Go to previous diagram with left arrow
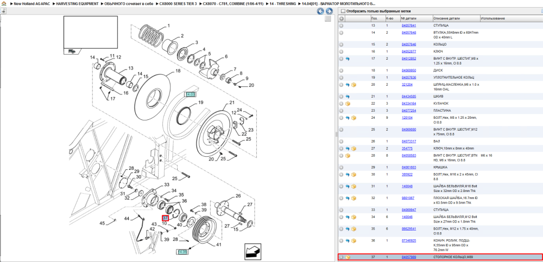 pos(321,11)
